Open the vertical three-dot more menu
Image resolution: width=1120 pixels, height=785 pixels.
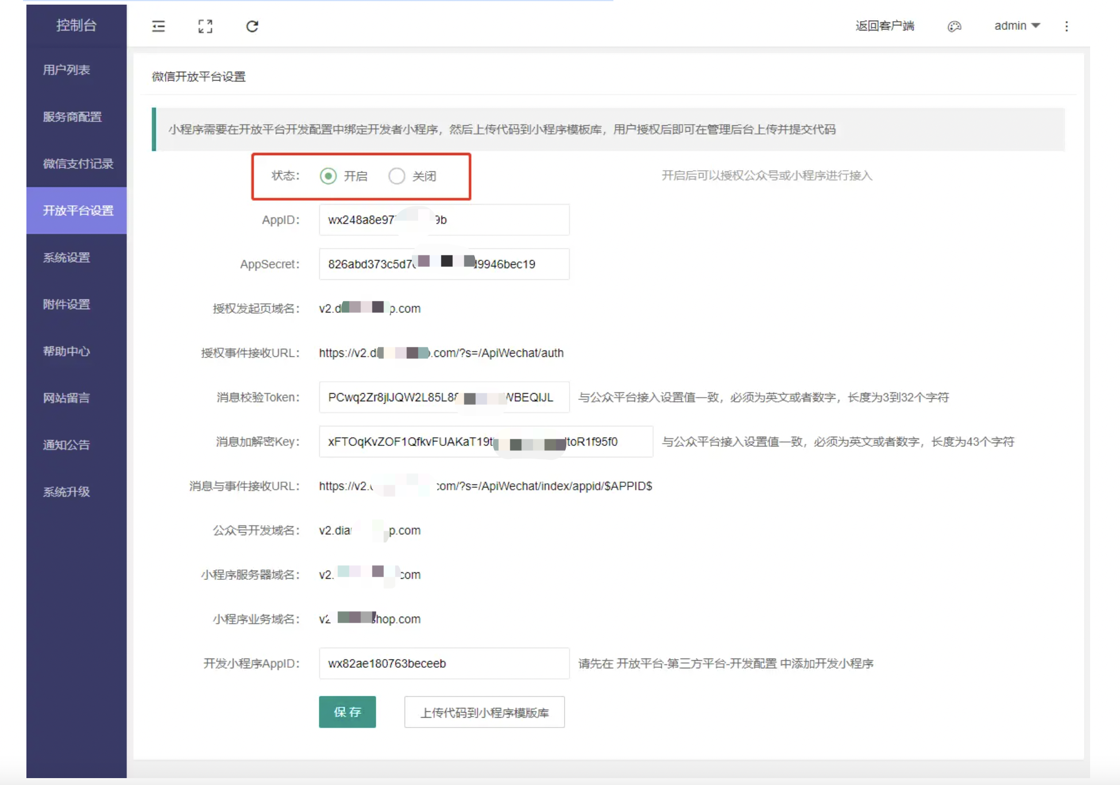1067,26
